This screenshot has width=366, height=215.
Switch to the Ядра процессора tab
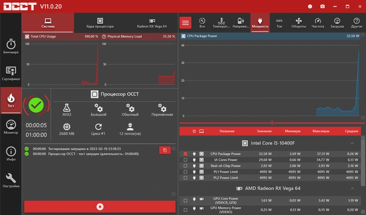pyautogui.click(x=100, y=23)
